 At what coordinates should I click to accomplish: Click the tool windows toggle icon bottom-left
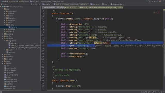1,92
